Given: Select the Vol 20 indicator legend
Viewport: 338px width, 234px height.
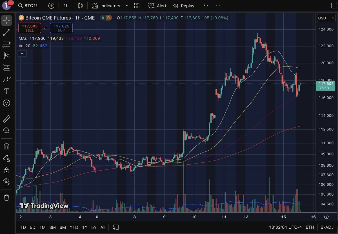Looking at the screenshot, I should tap(25, 46).
